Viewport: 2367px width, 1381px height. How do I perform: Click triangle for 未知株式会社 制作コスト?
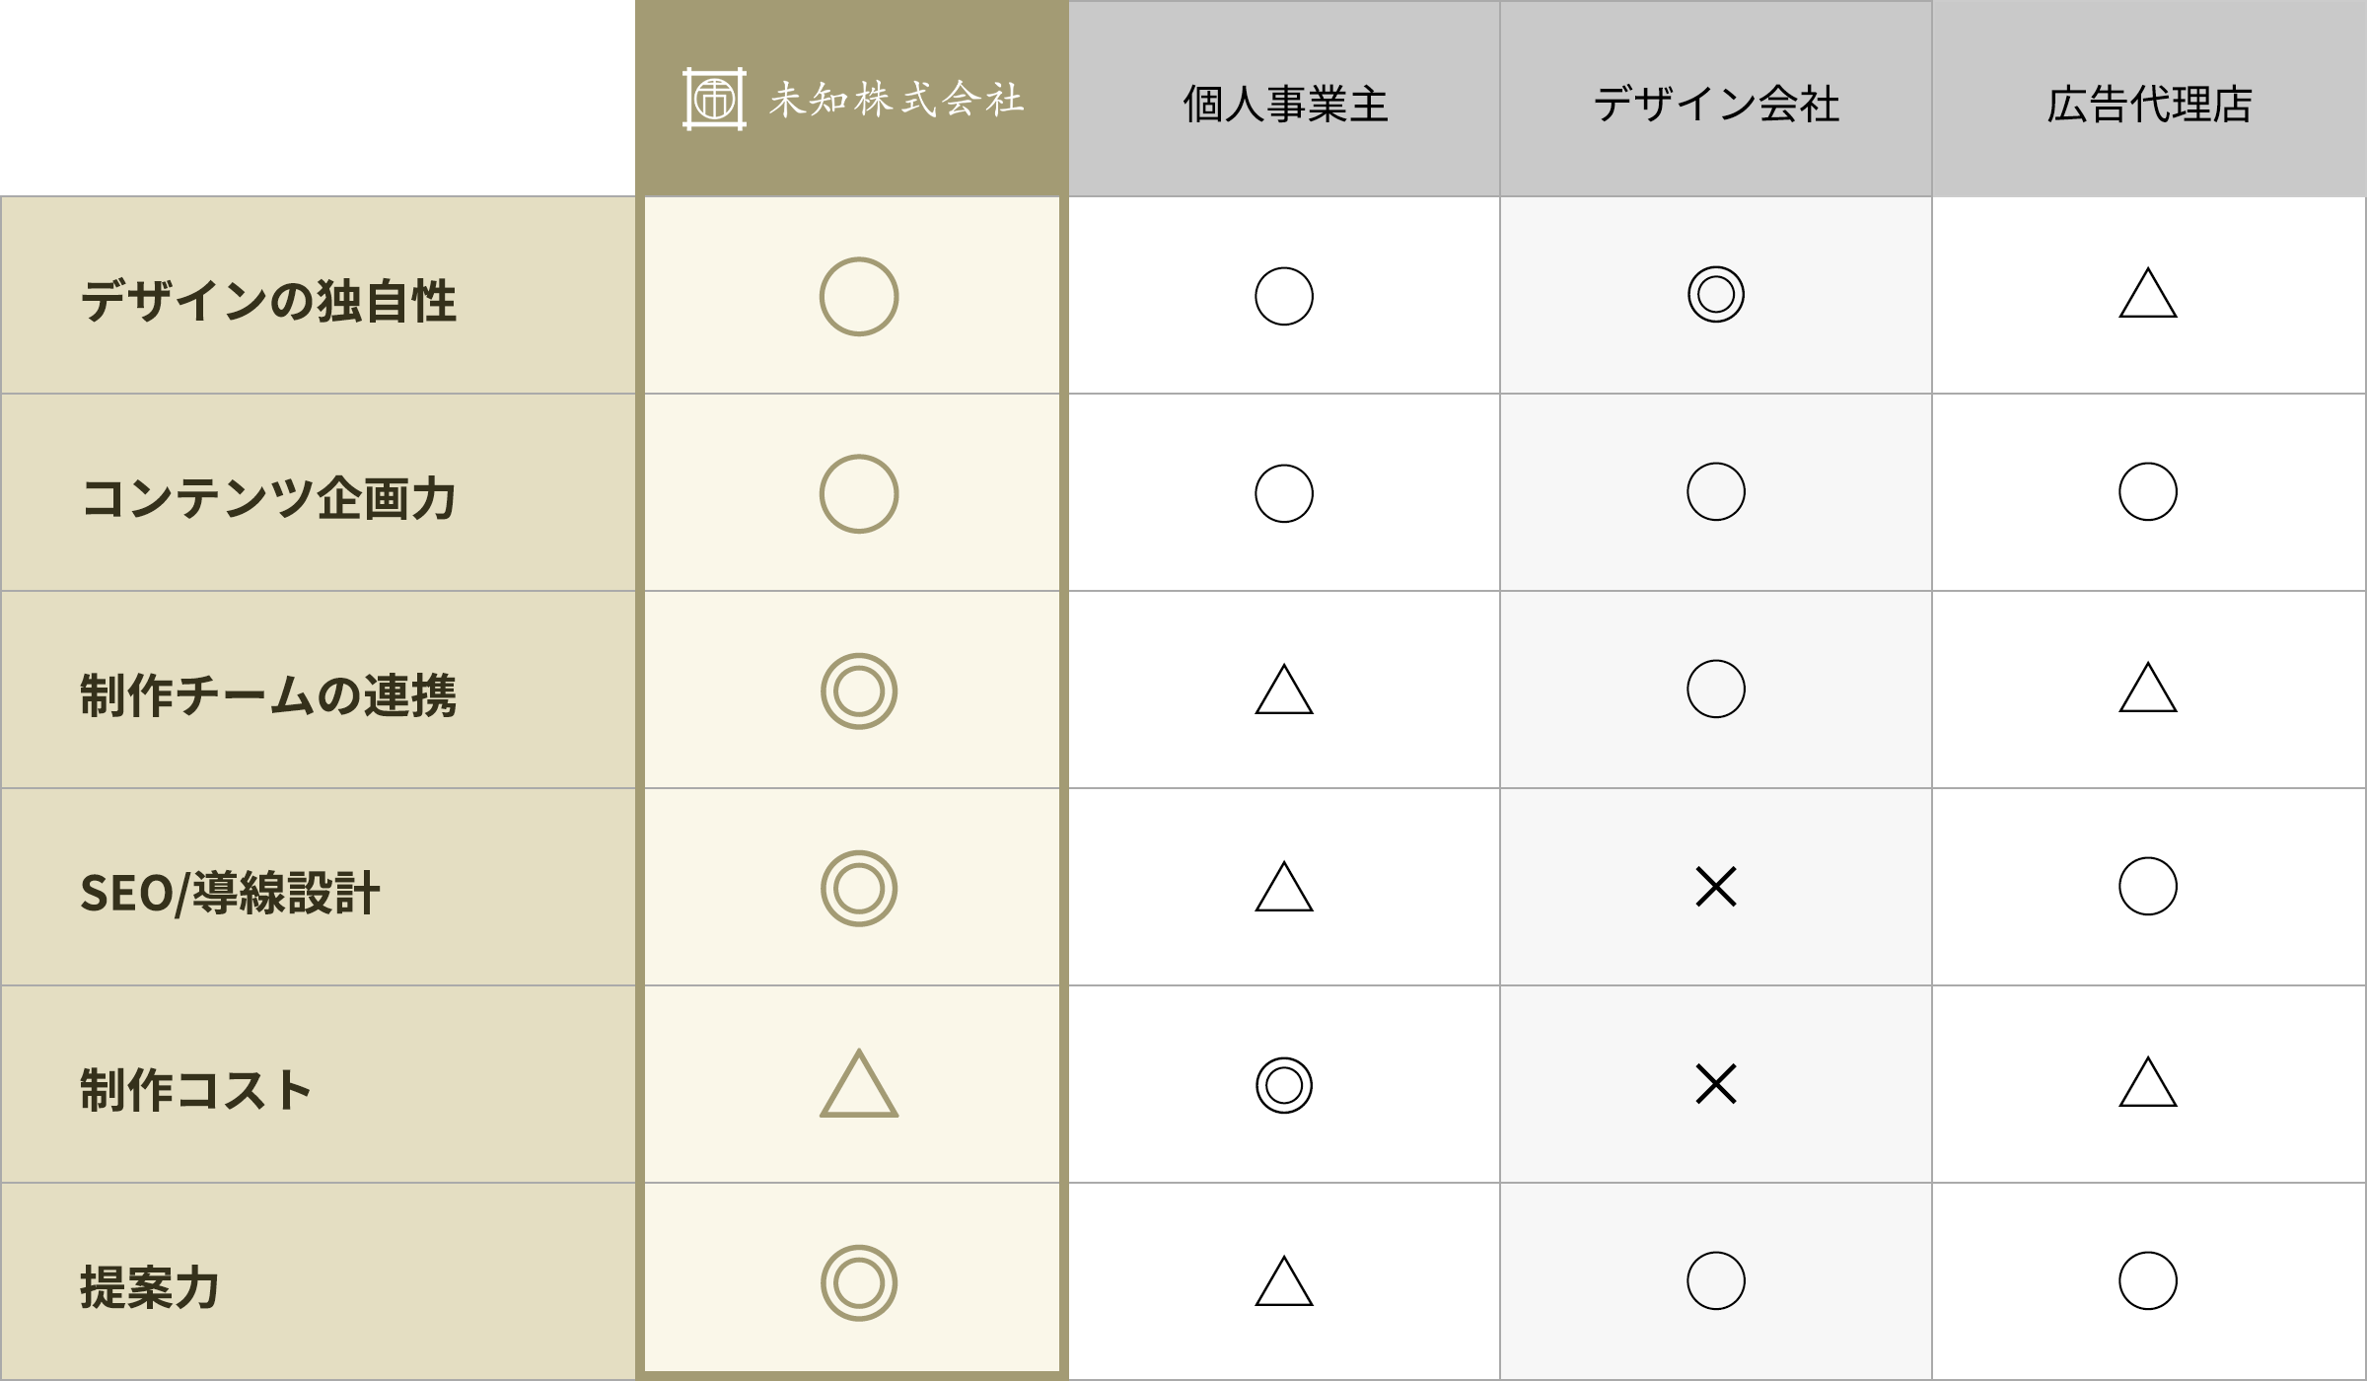click(859, 1084)
